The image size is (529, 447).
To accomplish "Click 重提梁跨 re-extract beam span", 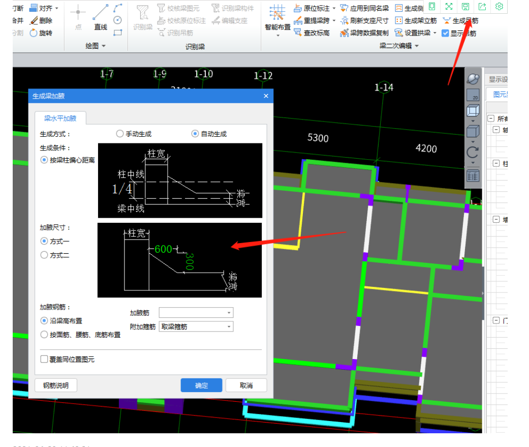I will click(x=312, y=20).
